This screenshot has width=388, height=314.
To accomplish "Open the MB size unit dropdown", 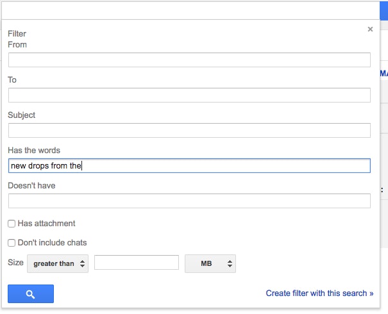I will click(x=210, y=263).
